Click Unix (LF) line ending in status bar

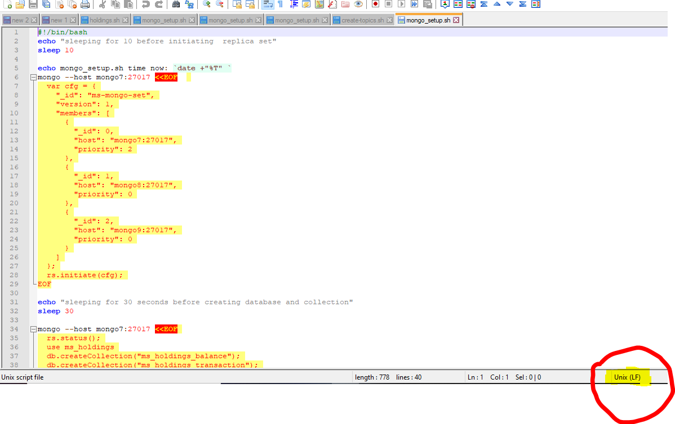pyautogui.click(x=627, y=377)
